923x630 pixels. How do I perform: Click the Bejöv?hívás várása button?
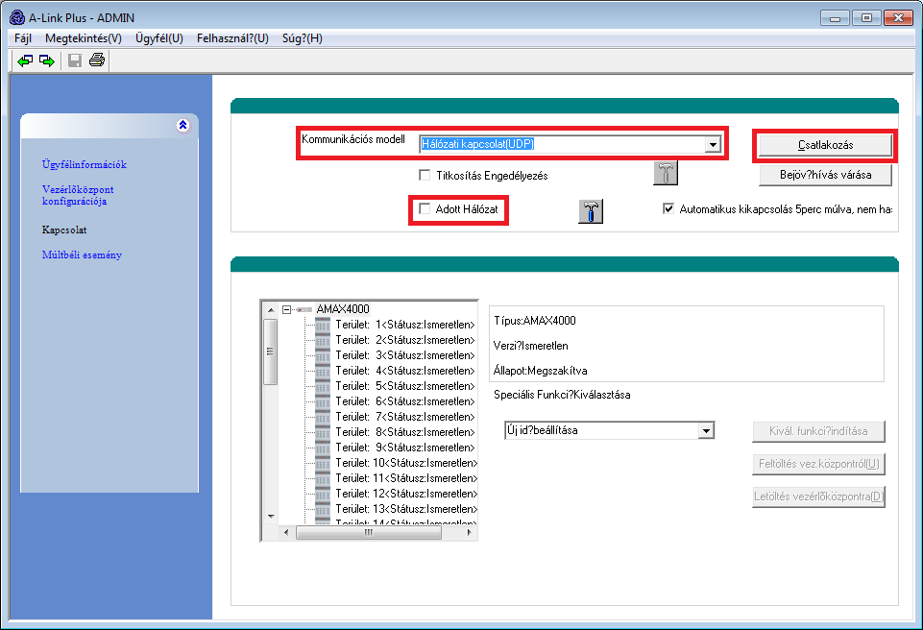[825, 175]
